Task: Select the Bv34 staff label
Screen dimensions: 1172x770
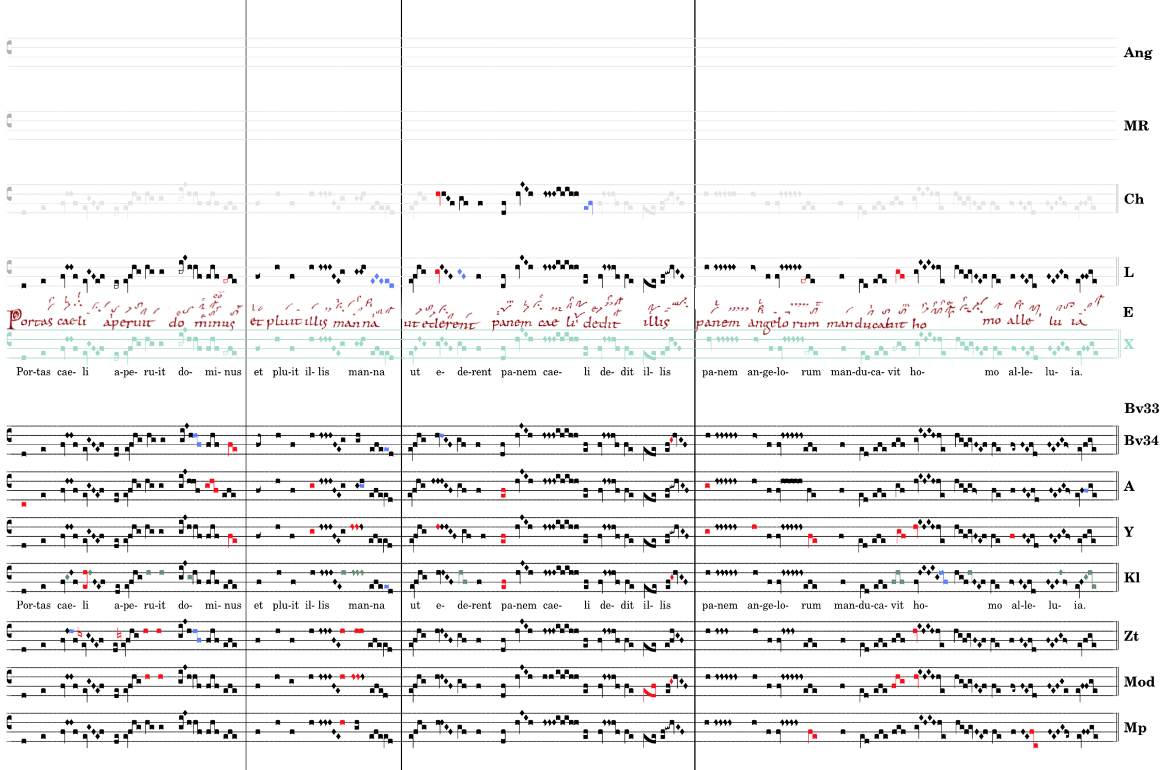Action: (1141, 441)
